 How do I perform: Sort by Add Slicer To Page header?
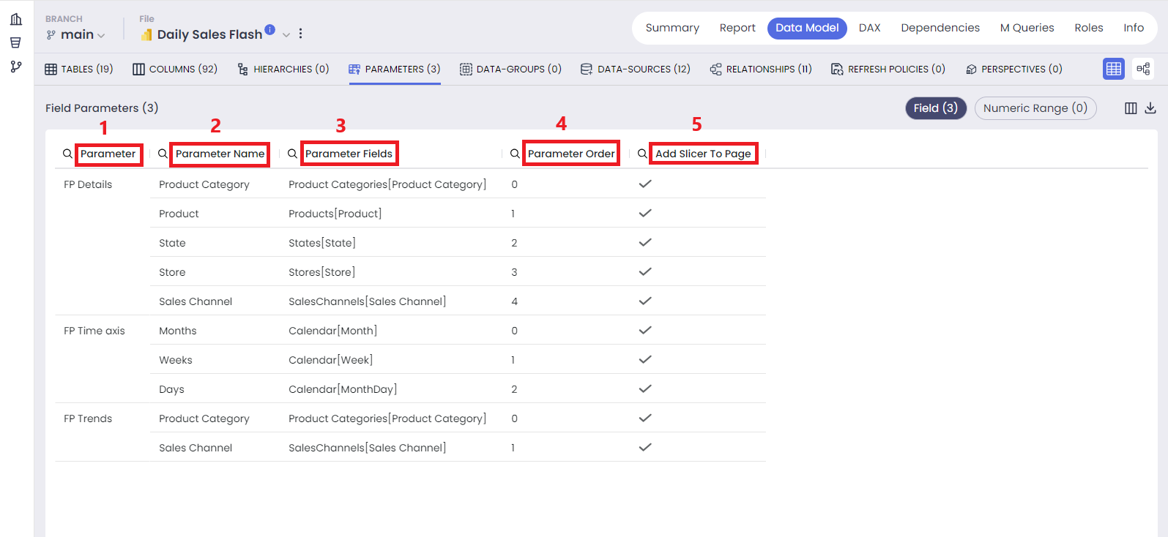(x=703, y=154)
